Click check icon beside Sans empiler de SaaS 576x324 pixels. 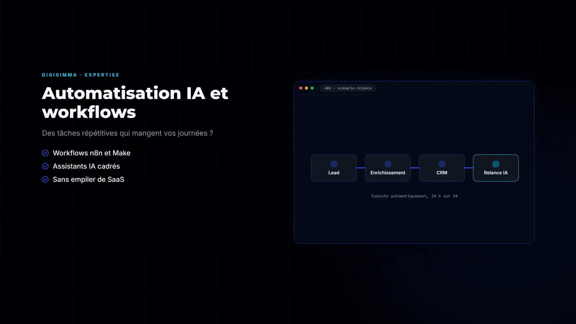[x=45, y=179]
